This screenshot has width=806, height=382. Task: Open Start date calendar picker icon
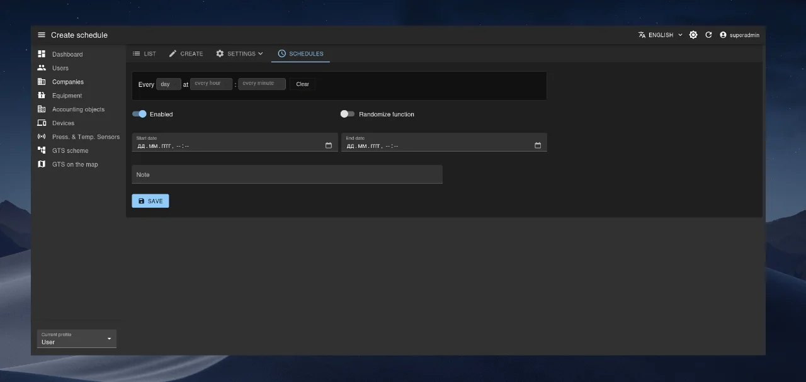(329, 145)
